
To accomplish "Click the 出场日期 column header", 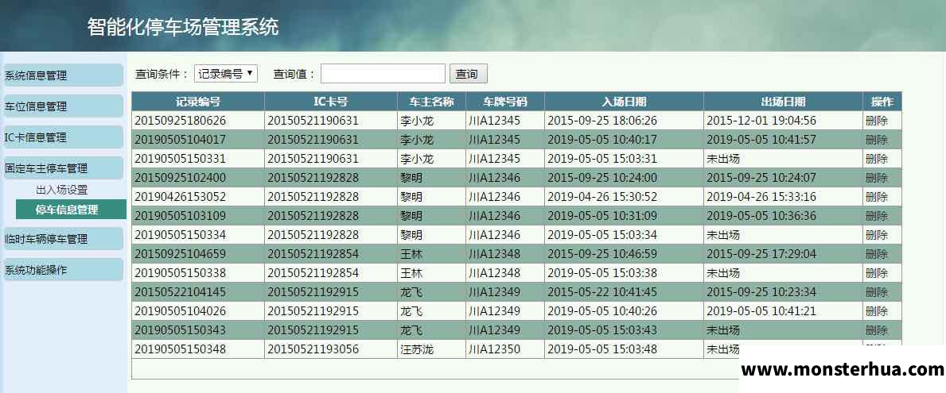I will [783, 102].
